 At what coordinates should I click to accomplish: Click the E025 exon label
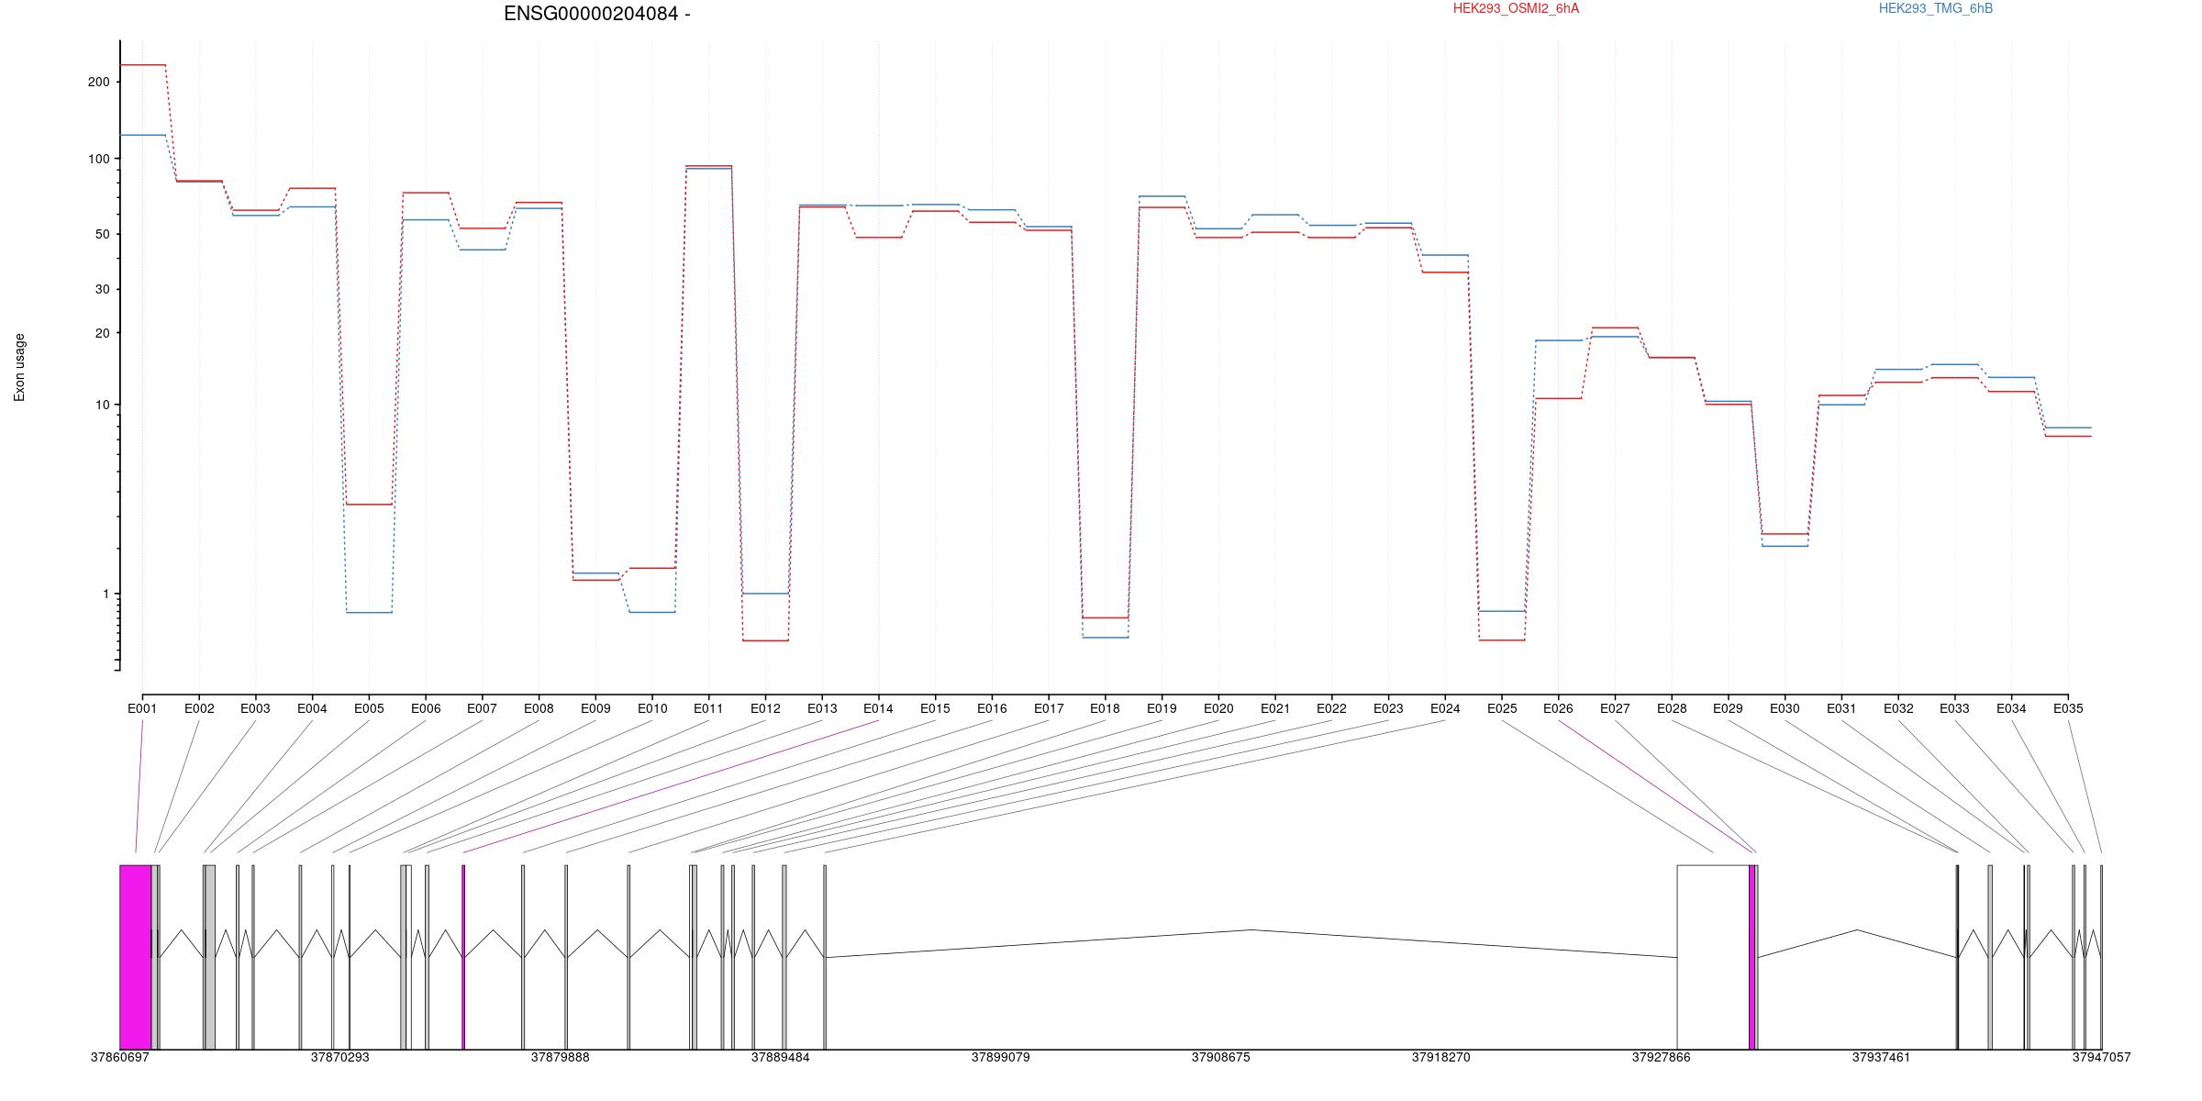(1502, 708)
